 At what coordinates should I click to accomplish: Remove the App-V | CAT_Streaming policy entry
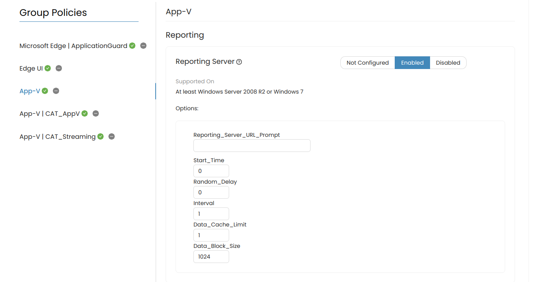[112, 136]
